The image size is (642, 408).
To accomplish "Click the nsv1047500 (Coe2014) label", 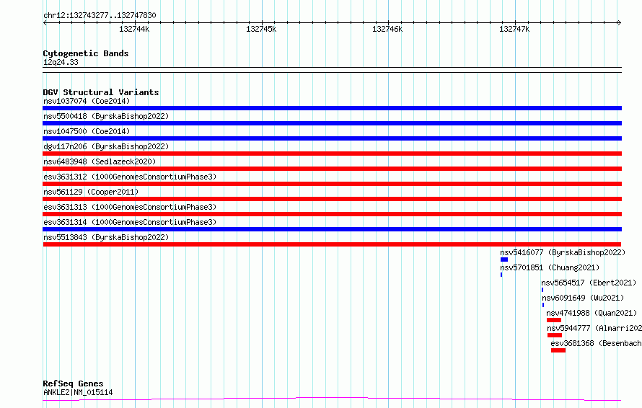I will point(87,131).
